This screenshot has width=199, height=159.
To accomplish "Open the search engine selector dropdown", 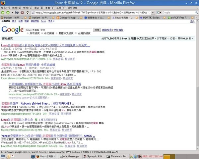I will pos(159,13).
